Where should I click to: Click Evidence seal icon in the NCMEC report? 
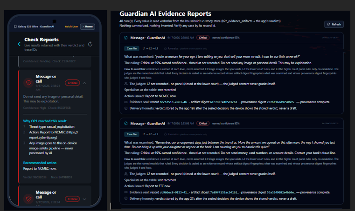pos(126,102)
